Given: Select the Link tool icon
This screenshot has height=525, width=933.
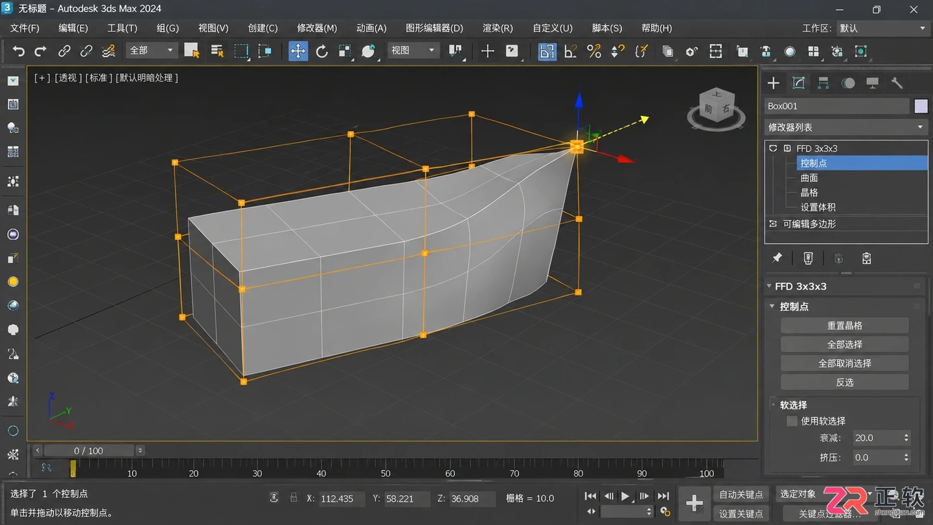Looking at the screenshot, I should click(64, 51).
